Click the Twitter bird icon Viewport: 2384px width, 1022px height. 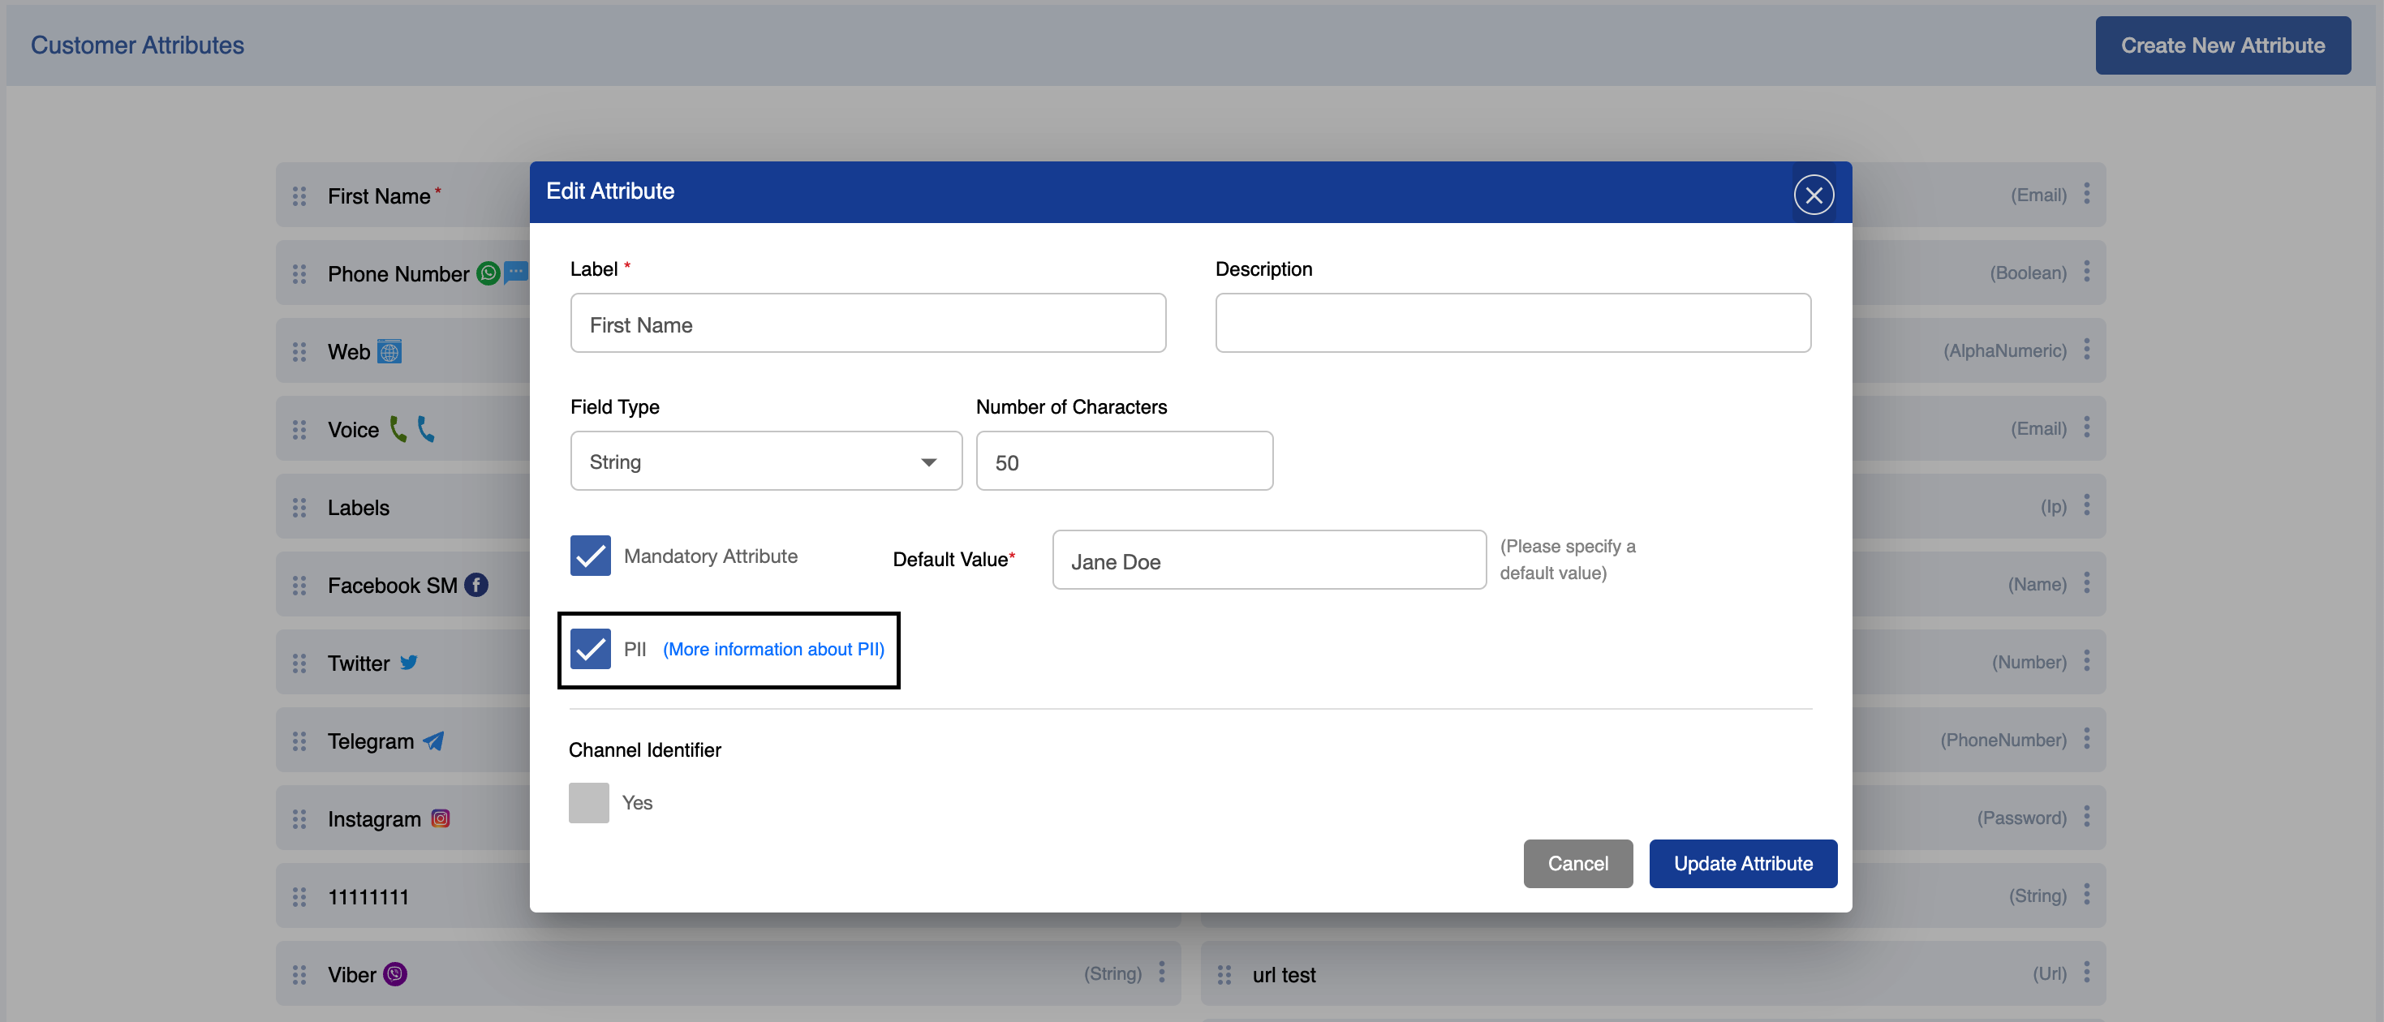pos(408,662)
